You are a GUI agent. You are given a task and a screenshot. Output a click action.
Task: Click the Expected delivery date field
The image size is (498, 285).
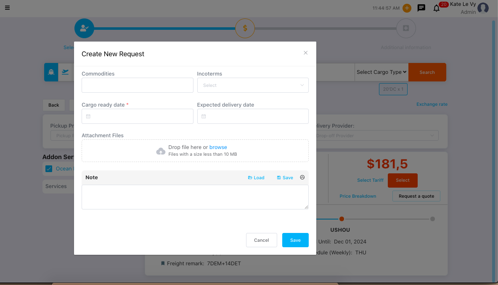[x=253, y=116]
